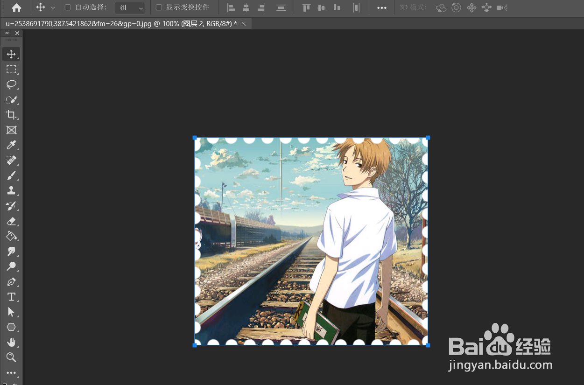The image size is (584, 385).
Task: Click Move tool icon in options bar
Action: (41, 7)
